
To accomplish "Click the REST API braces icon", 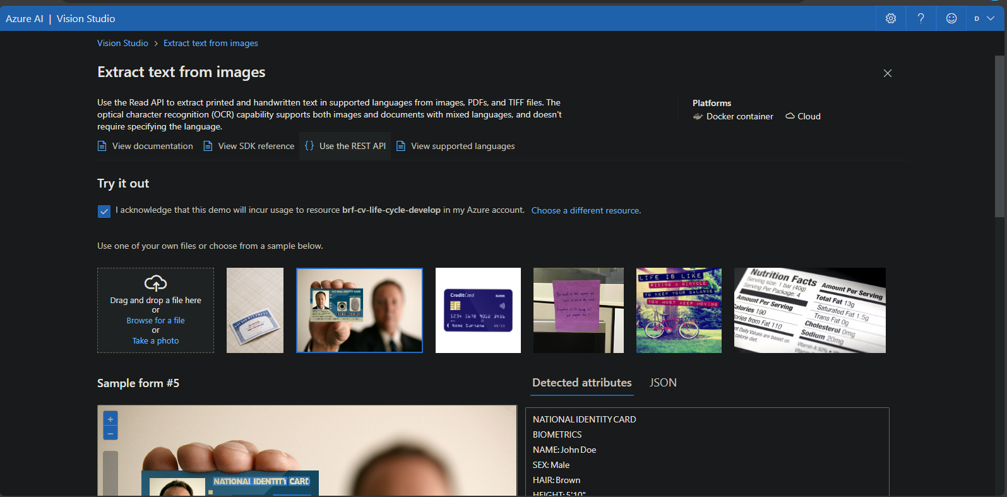I will point(309,146).
